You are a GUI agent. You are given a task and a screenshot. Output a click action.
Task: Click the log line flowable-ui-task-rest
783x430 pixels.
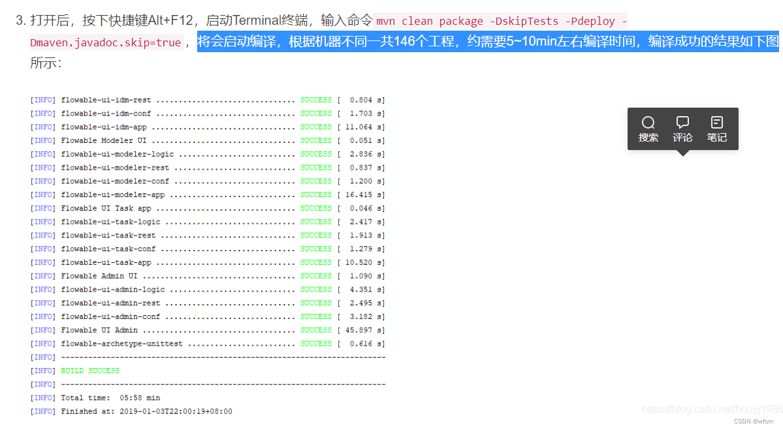click(207, 236)
